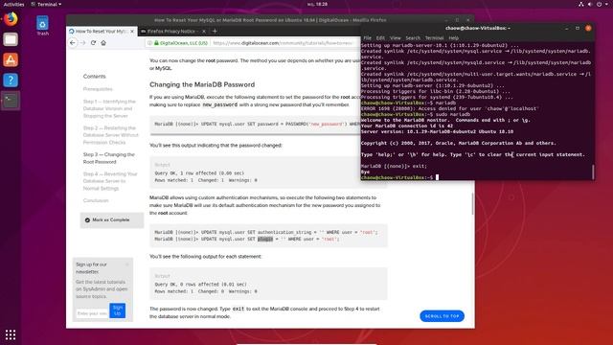613x345 pixels.
Task: Click the green padlock DigitalOcean identity
Action: click(181, 43)
